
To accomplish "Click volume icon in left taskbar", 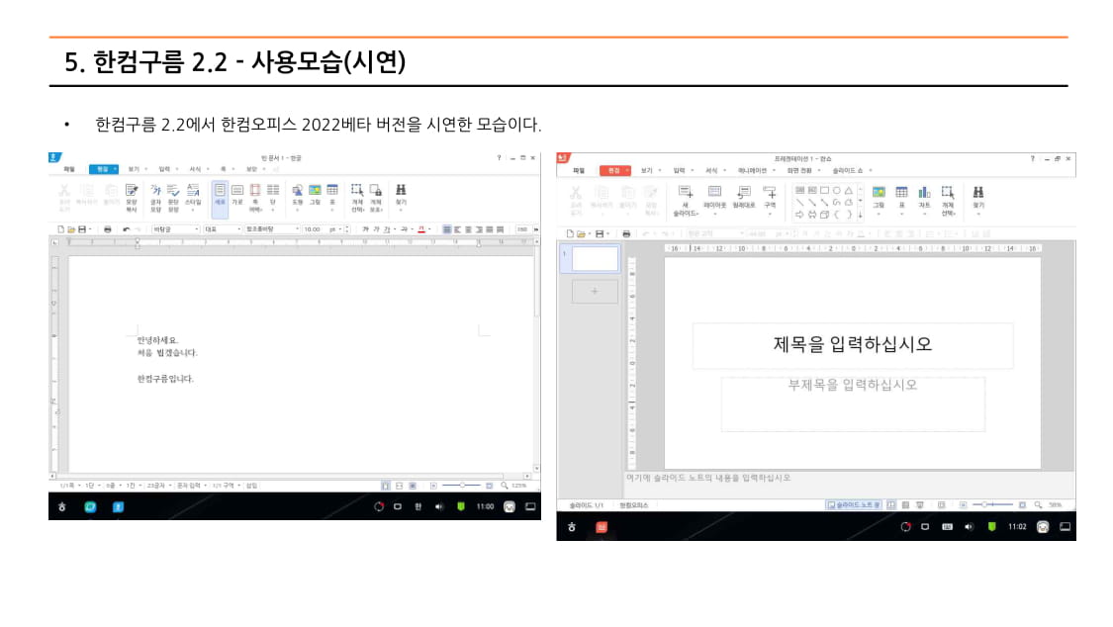I will click(x=438, y=506).
